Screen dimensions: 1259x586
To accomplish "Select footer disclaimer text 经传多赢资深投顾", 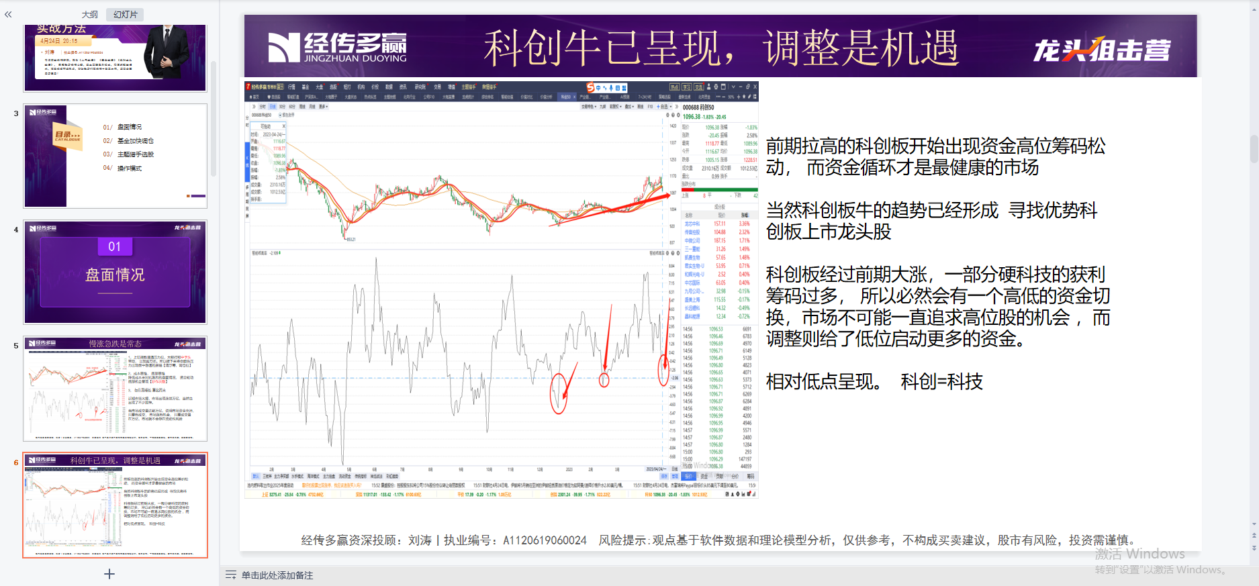I will point(720,540).
